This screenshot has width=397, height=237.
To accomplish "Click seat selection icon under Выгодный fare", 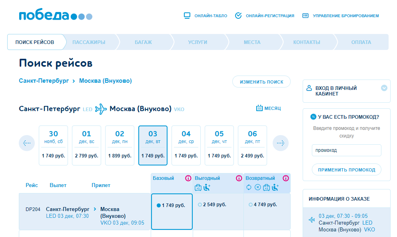I will (207, 187).
